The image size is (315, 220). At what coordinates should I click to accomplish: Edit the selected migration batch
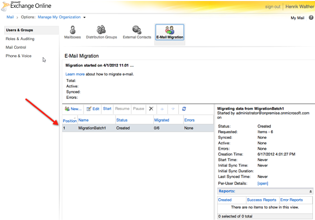pos(93,109)
